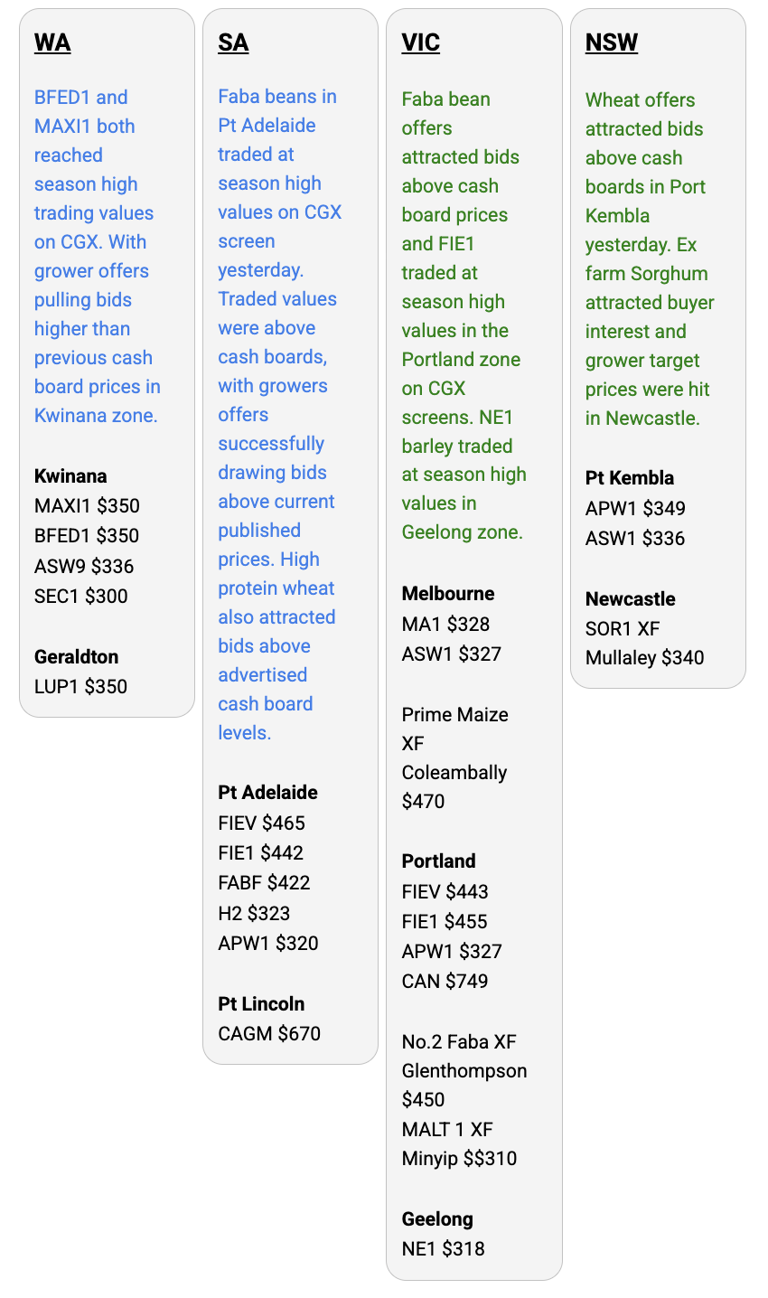
Task: Click the Pt Adelaide zone label
Action: tap(267, 792)
